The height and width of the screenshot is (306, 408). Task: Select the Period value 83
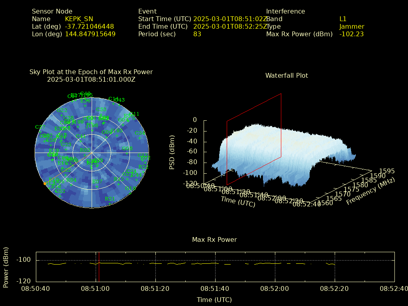click(197, 34)
